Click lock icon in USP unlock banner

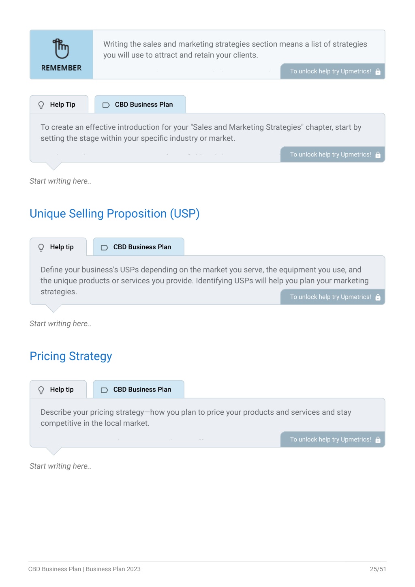(x=378, y=298)
